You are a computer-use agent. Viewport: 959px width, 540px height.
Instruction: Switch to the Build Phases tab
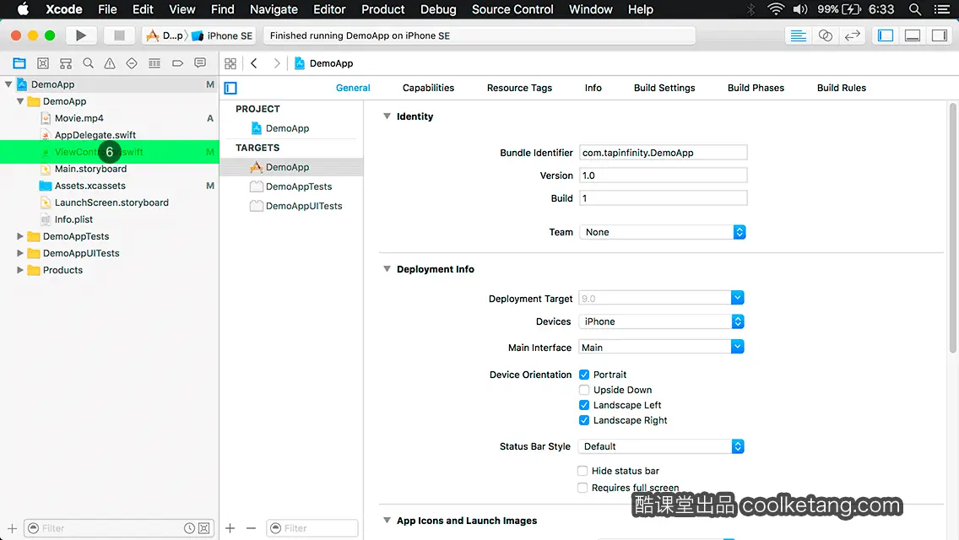pos(756,88)
